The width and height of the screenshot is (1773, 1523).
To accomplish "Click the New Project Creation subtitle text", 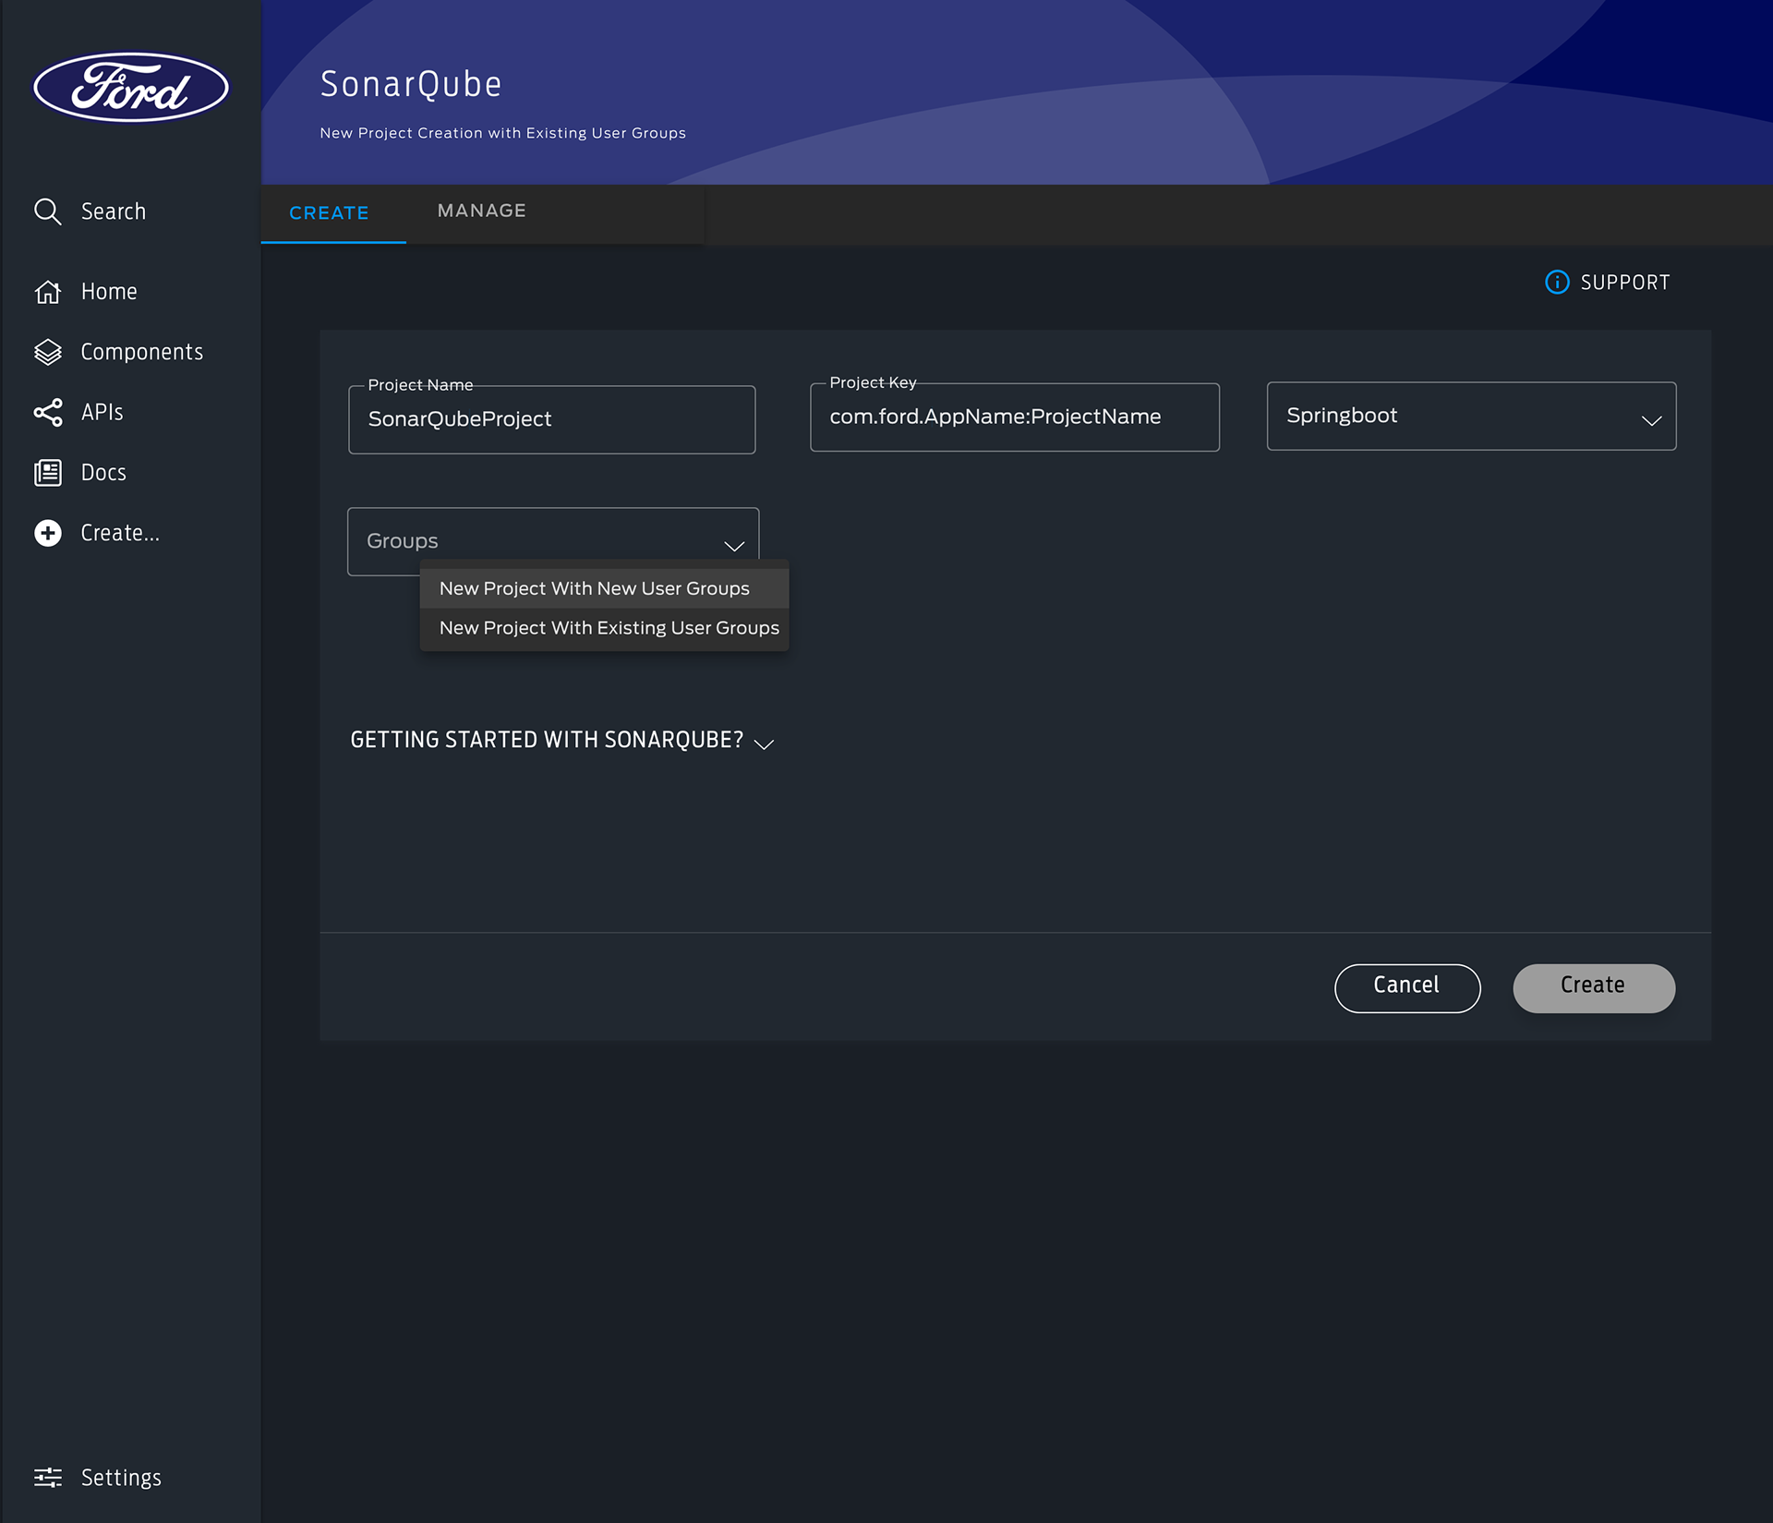I will click(x=502, y=133).
